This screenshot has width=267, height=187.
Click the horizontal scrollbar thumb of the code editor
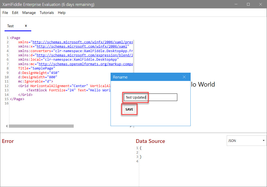pyautogui.click(x=41, y=126)
